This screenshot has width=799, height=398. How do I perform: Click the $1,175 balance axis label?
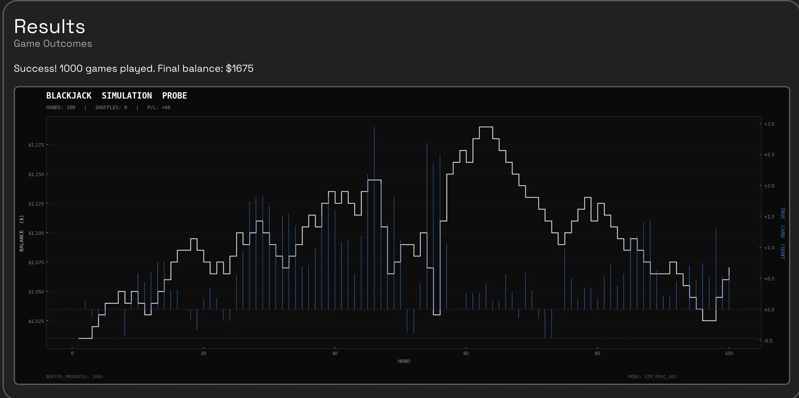pyautogui.click(x=36, y=145)
